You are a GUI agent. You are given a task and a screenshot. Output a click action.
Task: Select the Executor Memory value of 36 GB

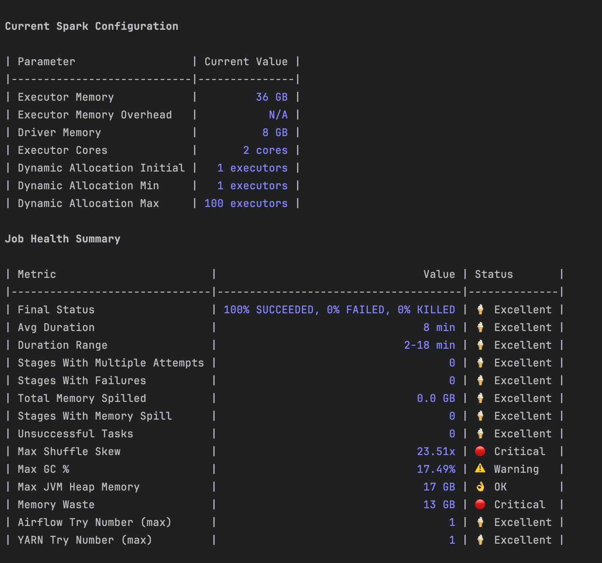pos(272,97)
